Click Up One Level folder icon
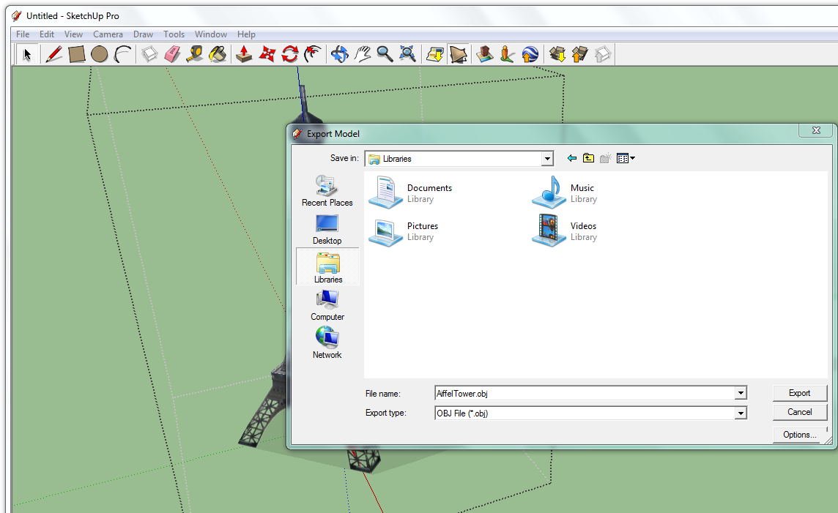This screenshot has width=838, height=513. point(588,159)
